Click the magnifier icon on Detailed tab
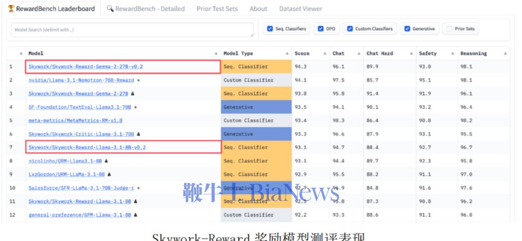This screenshot has height=241, width=522. point(110,9)
